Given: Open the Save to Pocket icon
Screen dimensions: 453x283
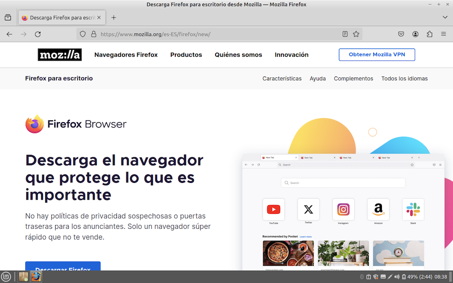Looking at the screenshot, I should pos(401,34).
